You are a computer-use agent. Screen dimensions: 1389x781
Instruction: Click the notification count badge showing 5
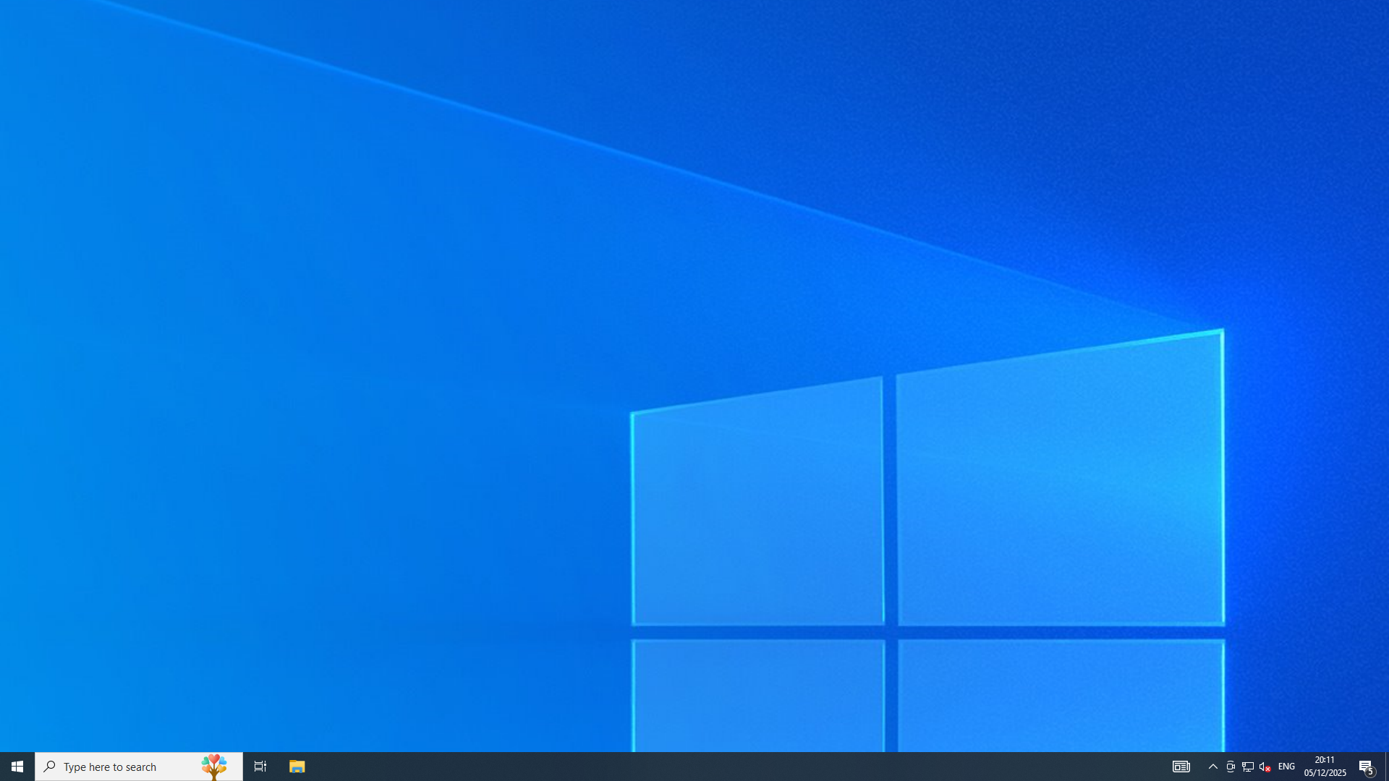click(1371, 772)
